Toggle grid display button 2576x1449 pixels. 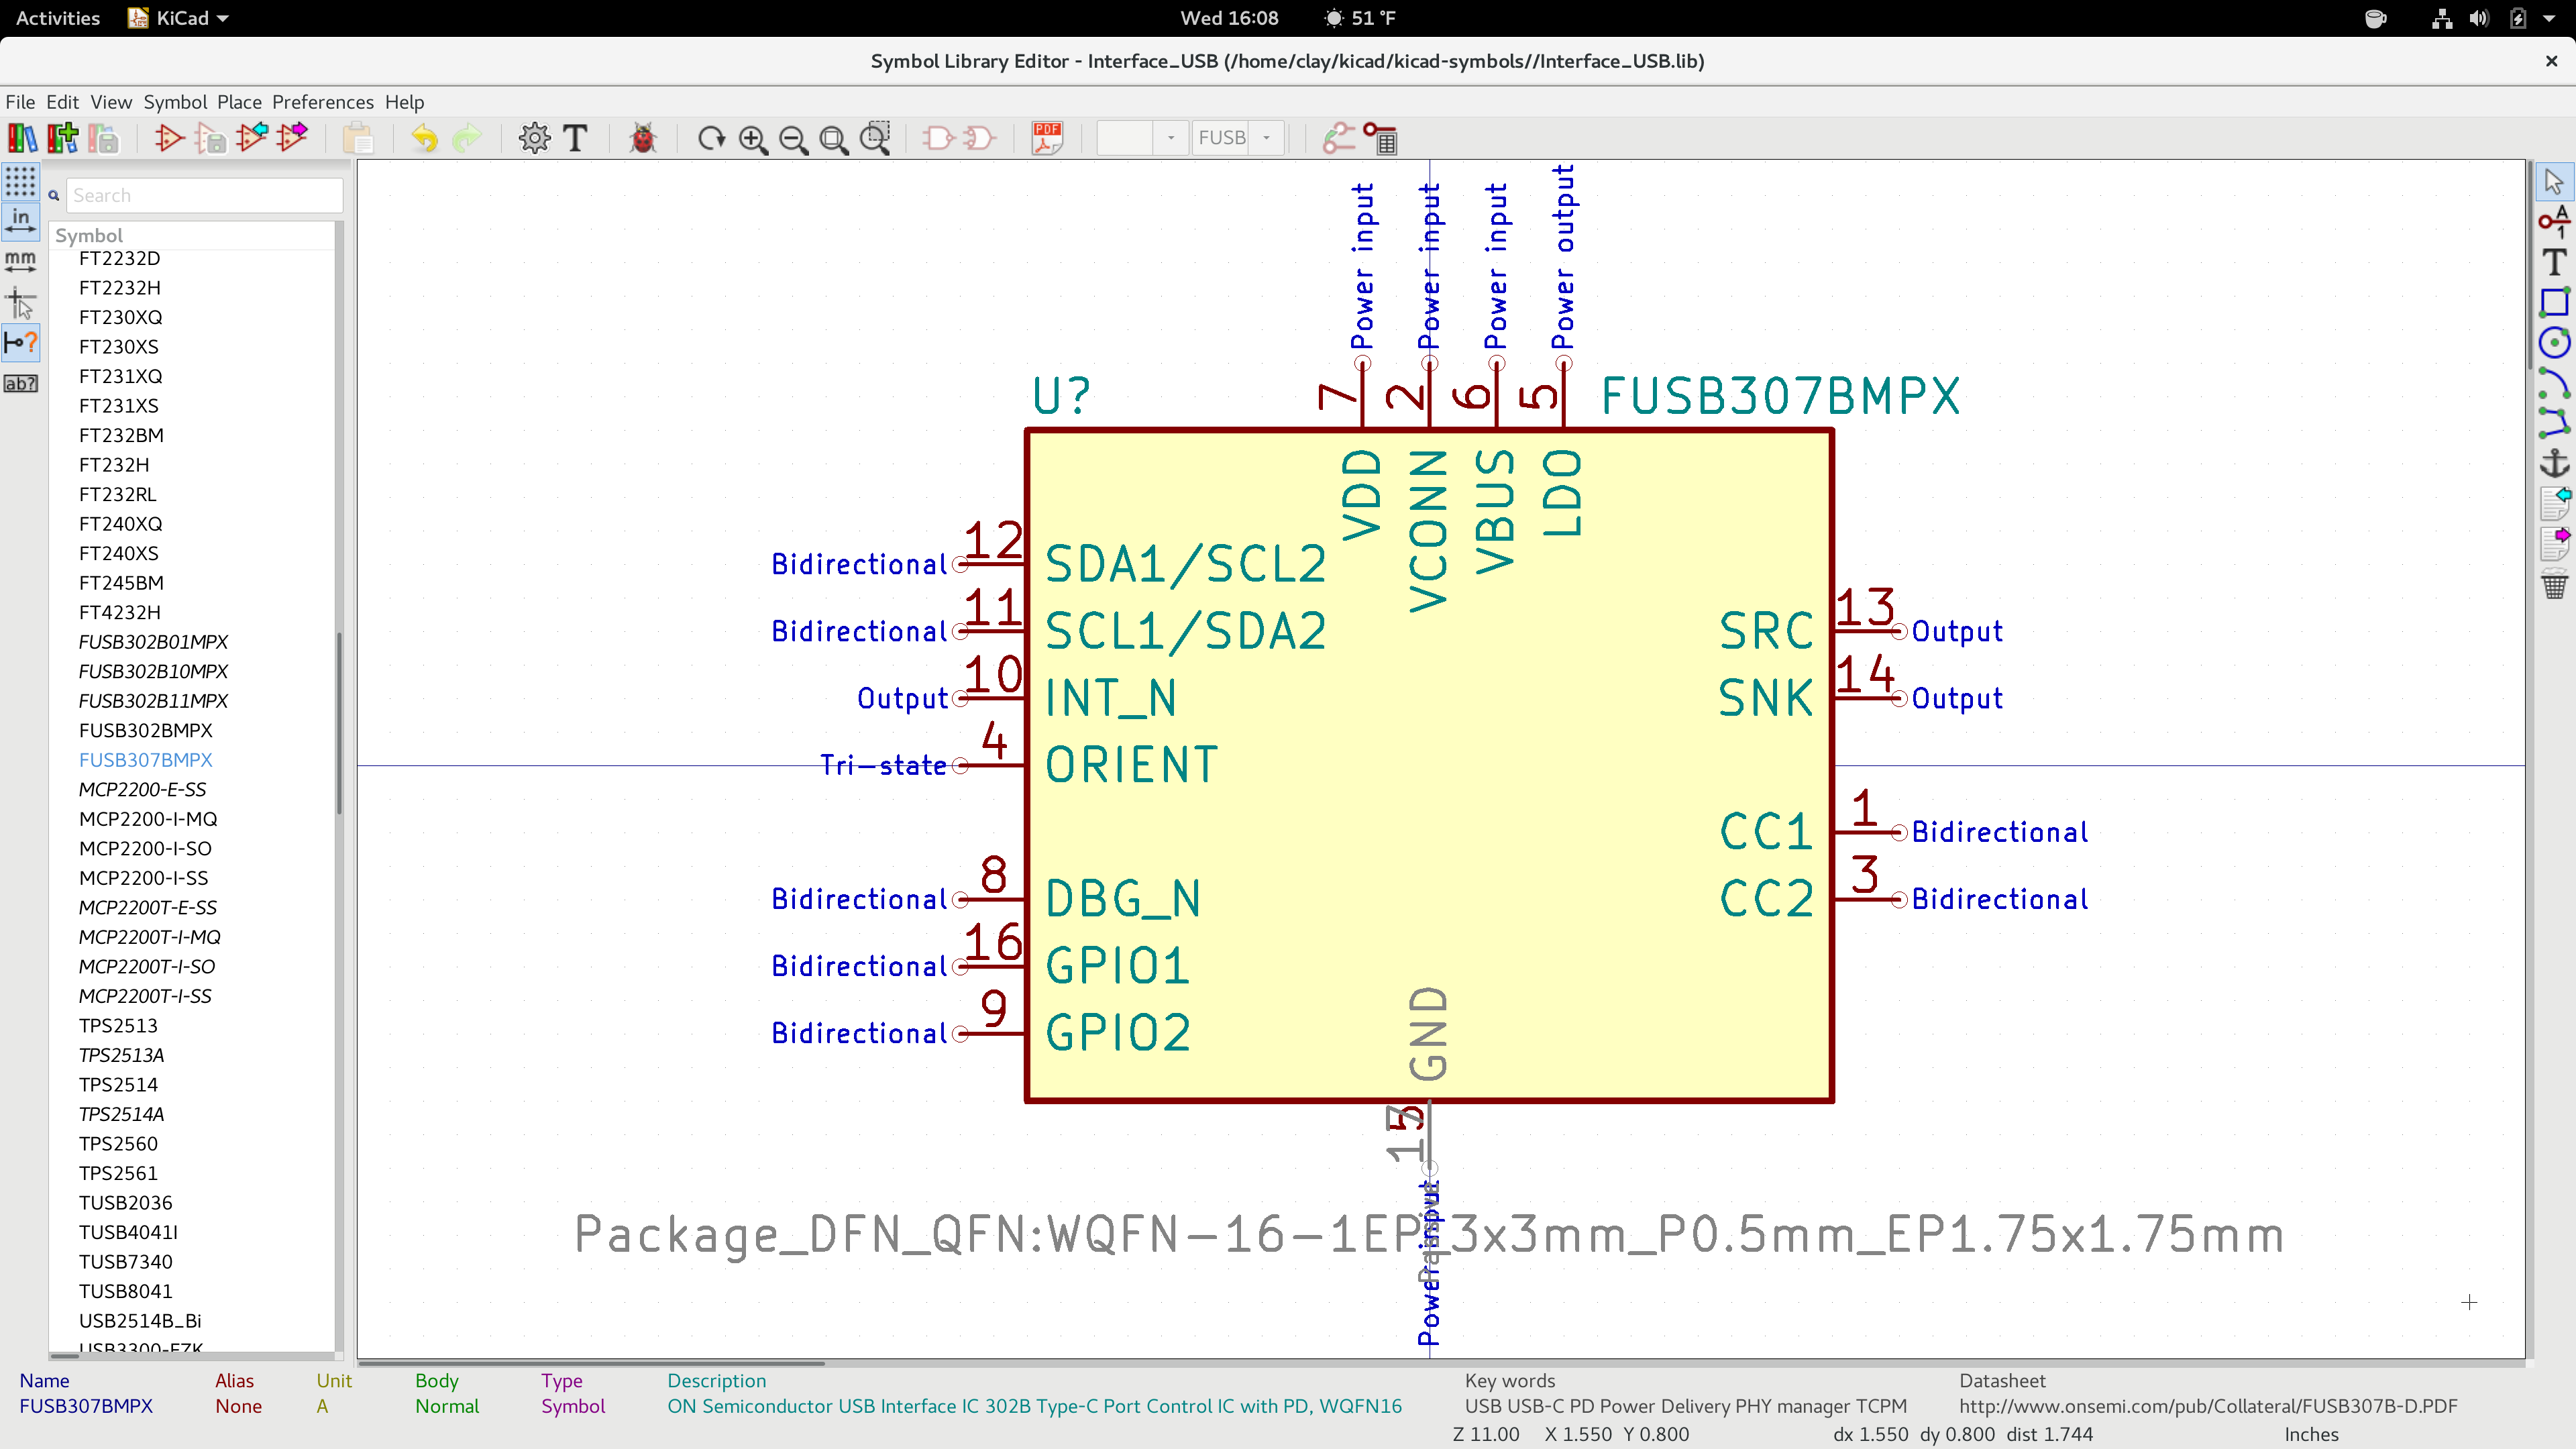click(x=20, y=181)
